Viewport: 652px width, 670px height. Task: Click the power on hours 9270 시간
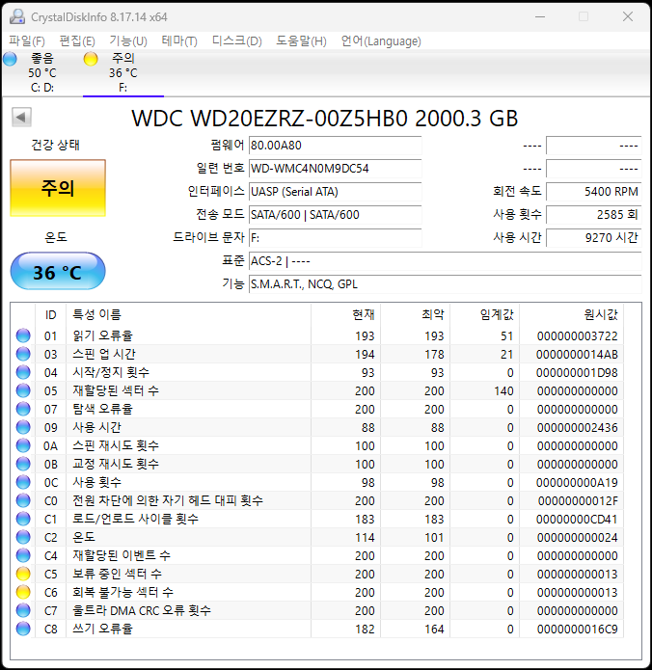[x=594, y=238]
